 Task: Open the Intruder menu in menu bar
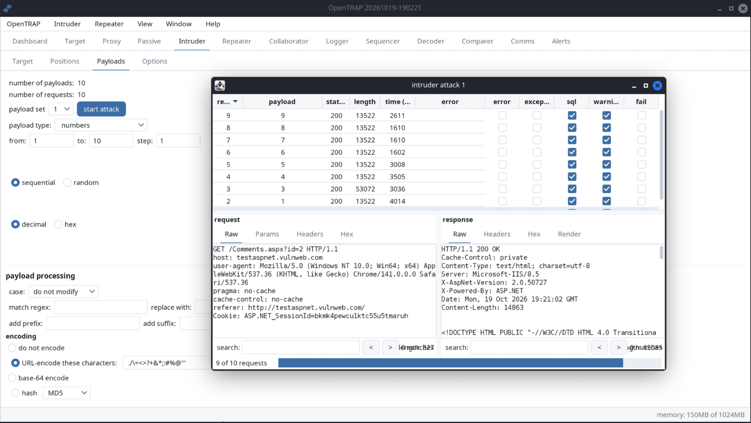pos(67,24)
